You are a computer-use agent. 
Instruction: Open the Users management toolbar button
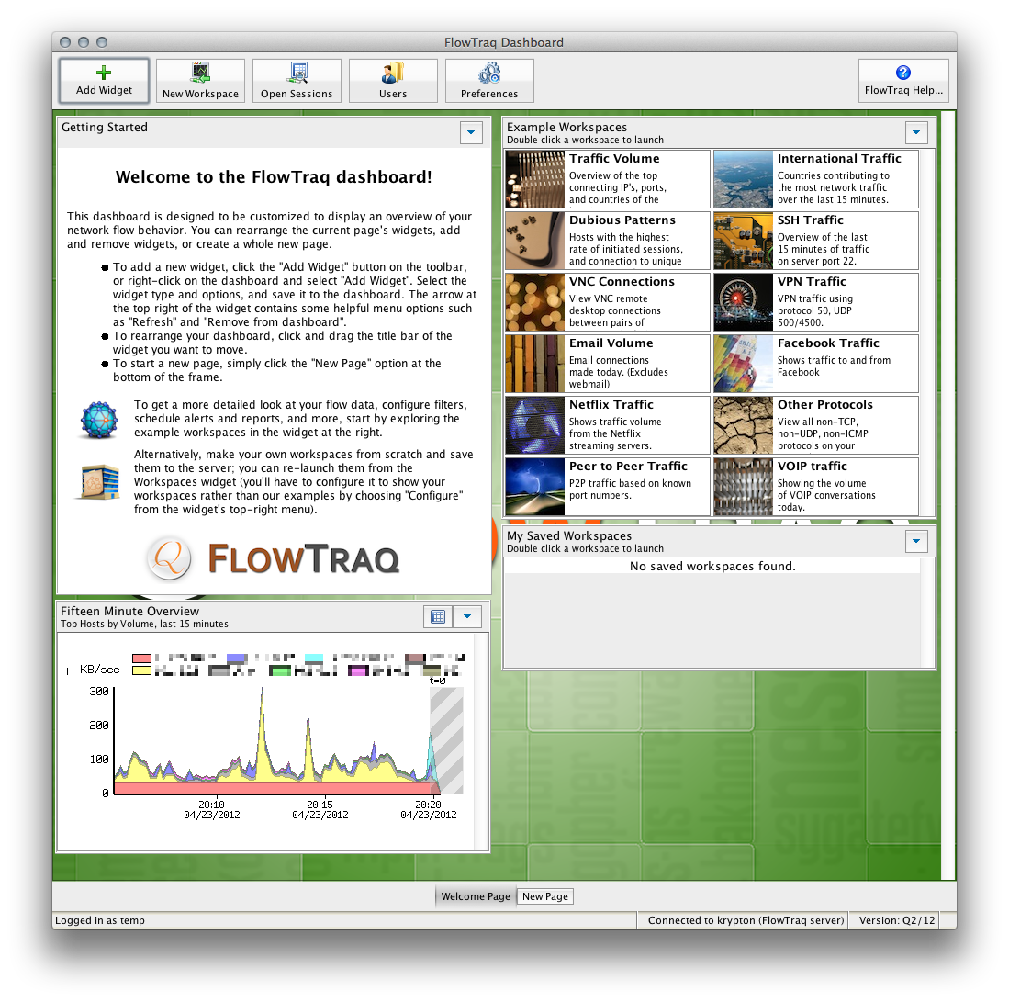click(x=393, y=81)
